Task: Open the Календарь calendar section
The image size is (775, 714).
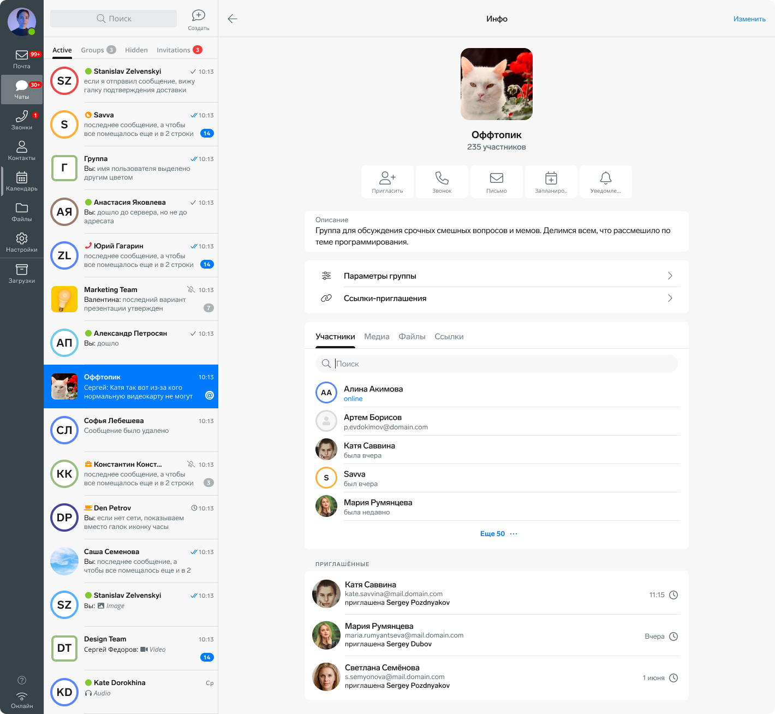Action: [x=22, y=181]
